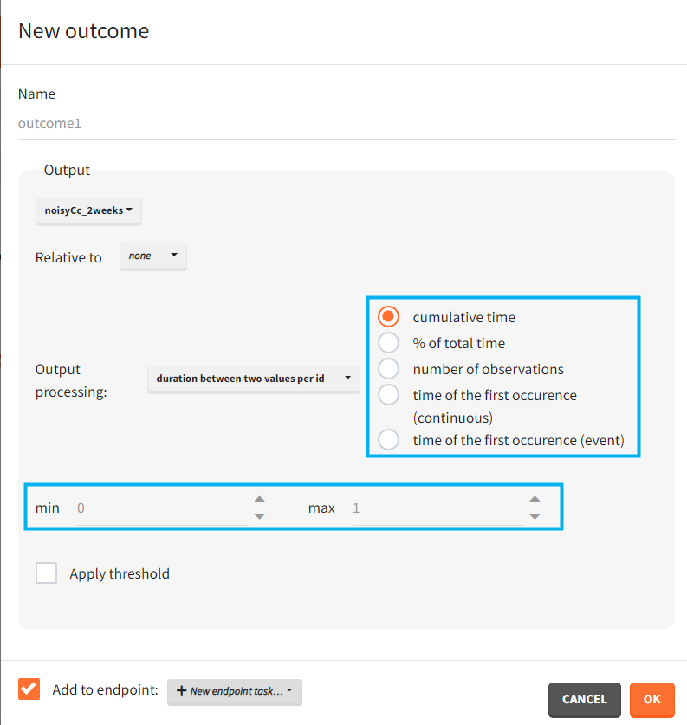Select number of observations radio button

click(390, 369)
